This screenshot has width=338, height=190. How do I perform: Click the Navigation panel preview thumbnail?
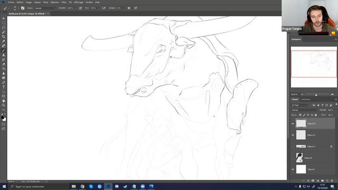(x=314, y=67)
